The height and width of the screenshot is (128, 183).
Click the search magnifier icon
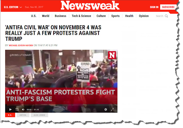[x=166, y=16]
